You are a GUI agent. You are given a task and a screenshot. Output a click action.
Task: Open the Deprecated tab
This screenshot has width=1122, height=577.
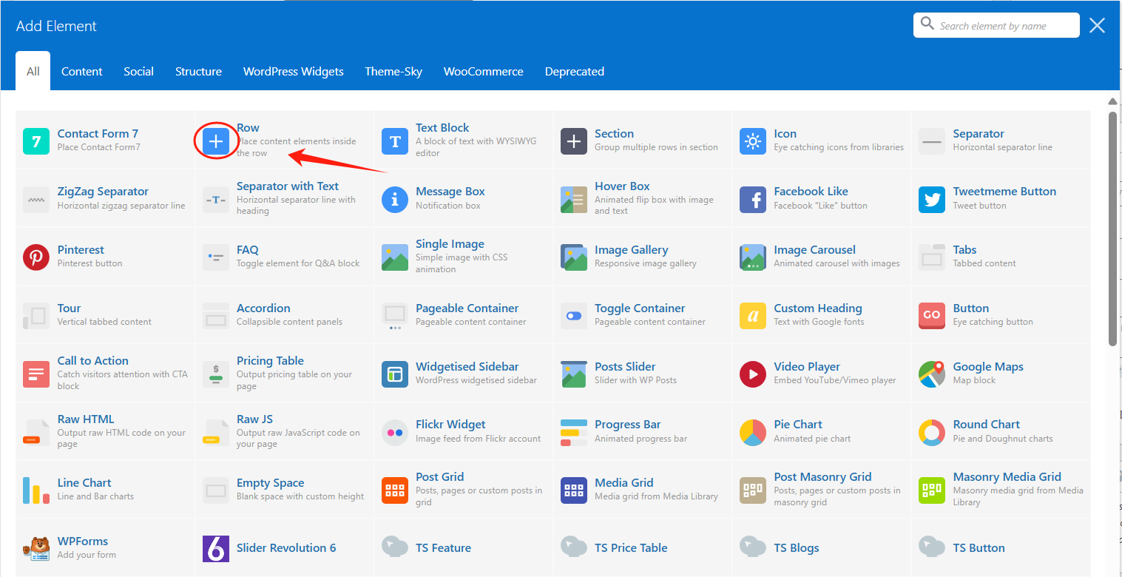(x=575, y=72)
